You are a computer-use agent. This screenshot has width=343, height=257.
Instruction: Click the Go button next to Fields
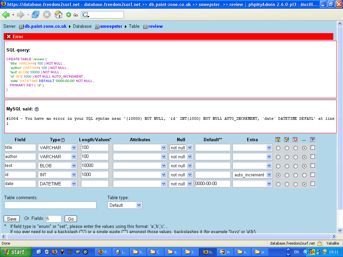pos(71,219)
